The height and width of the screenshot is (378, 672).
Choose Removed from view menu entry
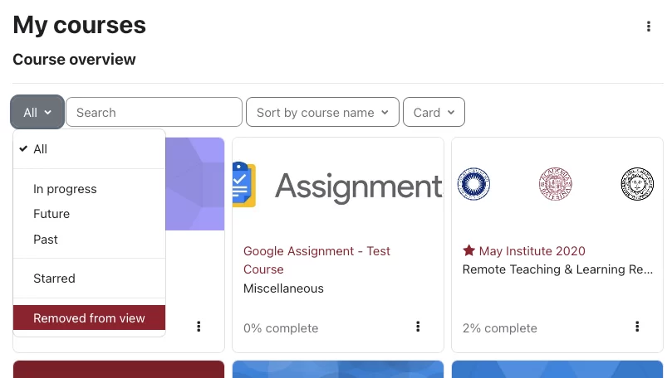[x=89, y=318]
